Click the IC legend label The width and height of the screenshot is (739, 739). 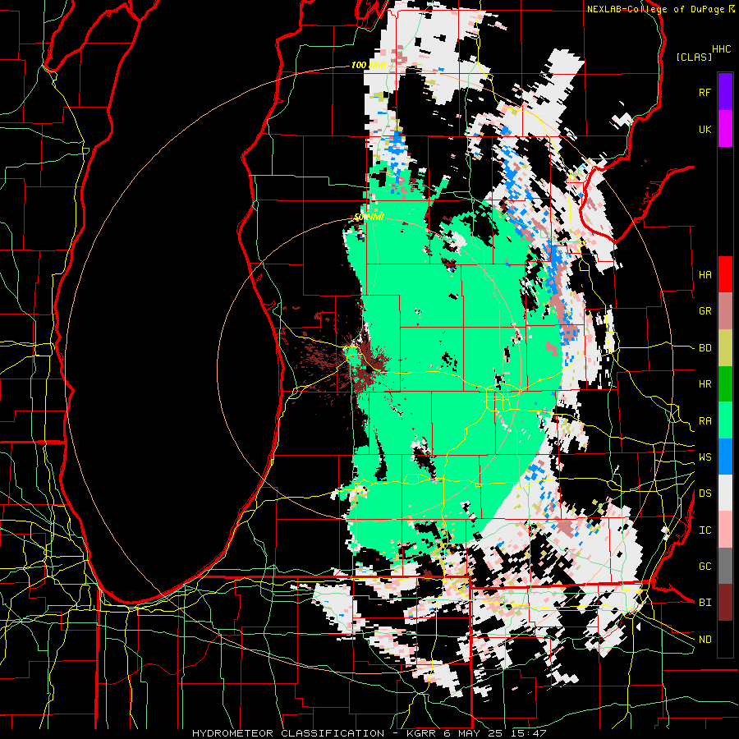point(705,530)
